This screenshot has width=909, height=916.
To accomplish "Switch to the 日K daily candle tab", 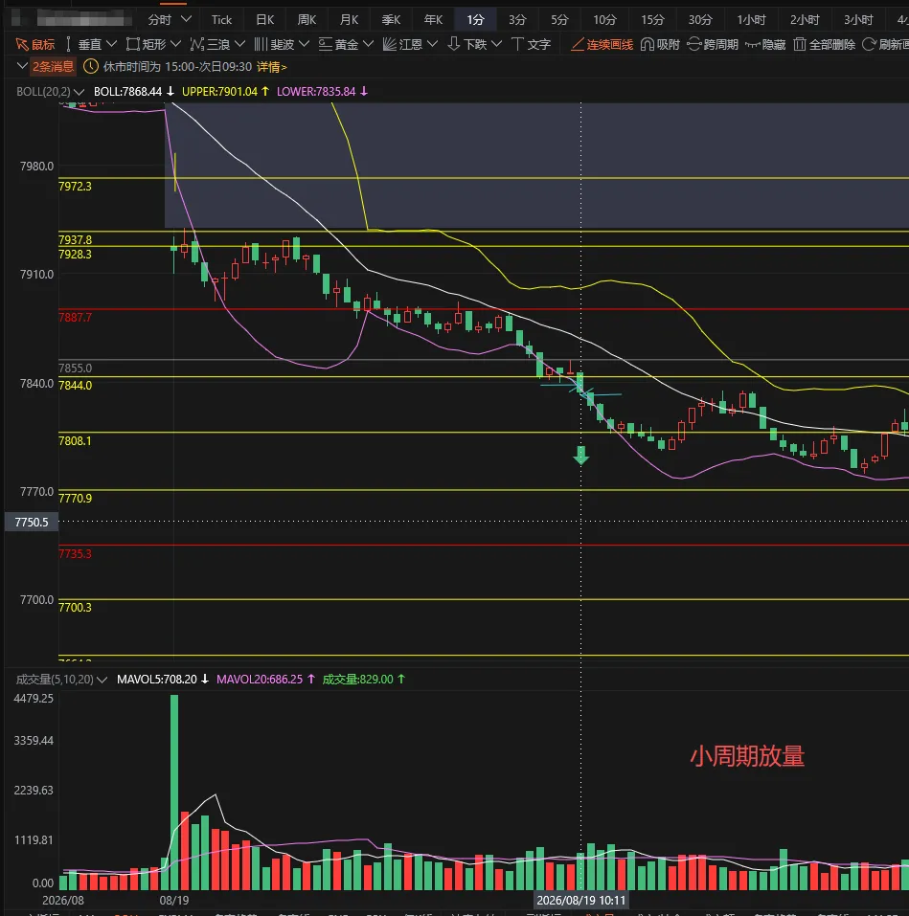I will click(x=264, y=20).
